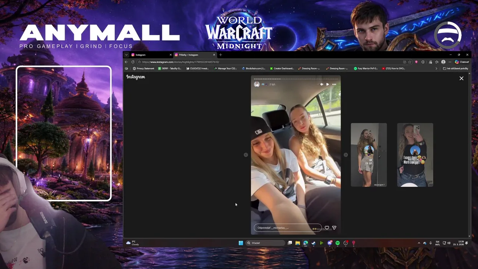This screenshot has width=478, height=269.
Task: Go back in browser history
Action: [126, 62]
